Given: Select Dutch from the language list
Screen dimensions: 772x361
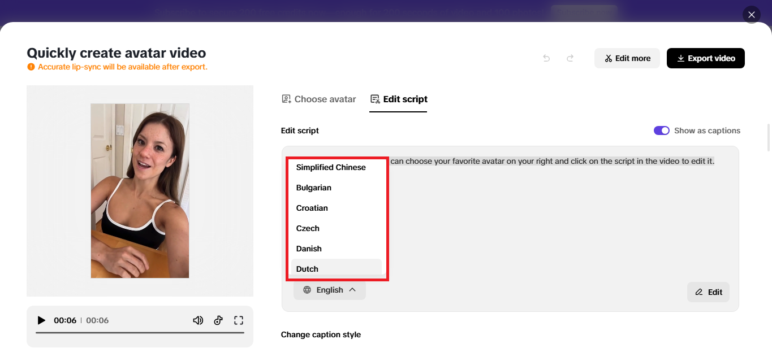Looking at the screenshot, I should [x=307, y=268].
